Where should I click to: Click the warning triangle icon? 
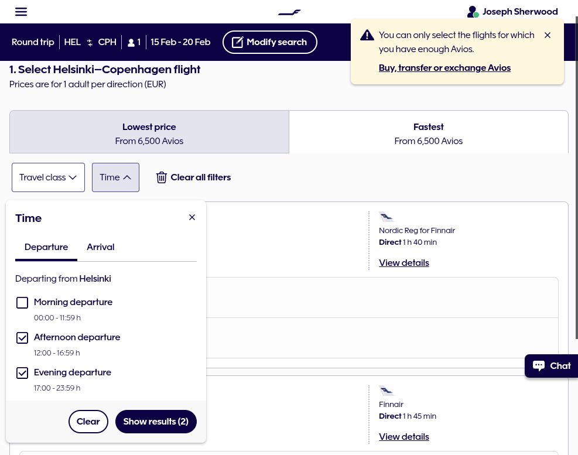[367, 35]
